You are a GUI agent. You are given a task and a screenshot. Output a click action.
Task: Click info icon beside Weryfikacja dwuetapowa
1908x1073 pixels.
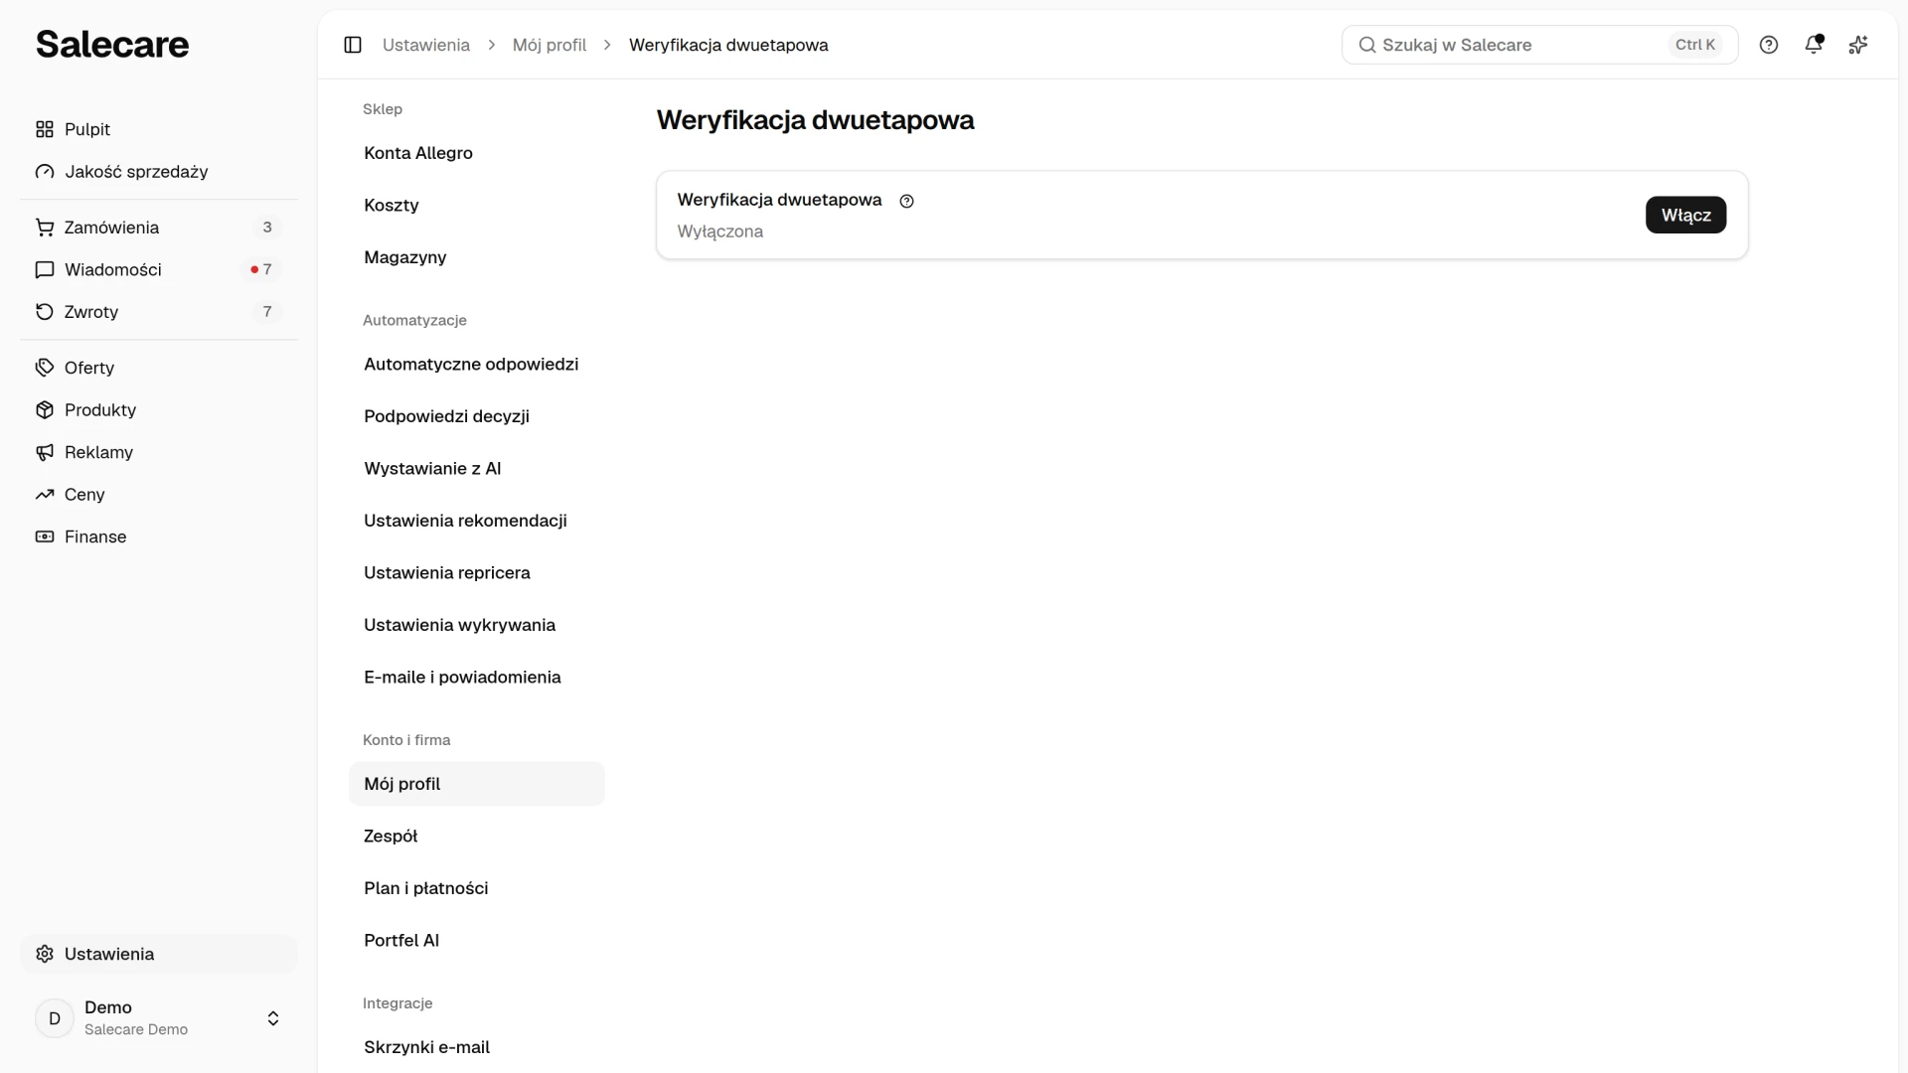906,201
